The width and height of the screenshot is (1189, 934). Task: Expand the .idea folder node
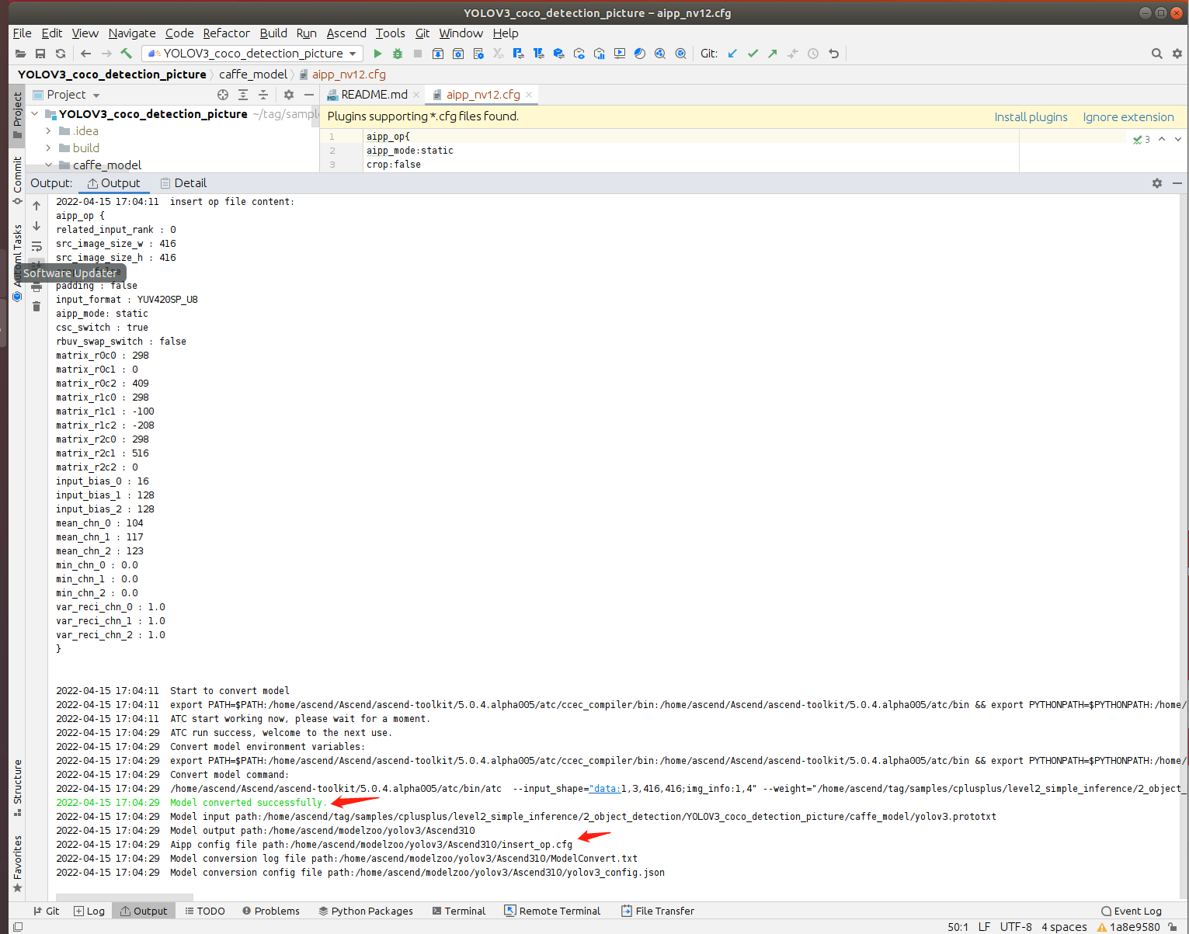pos(48,130)
